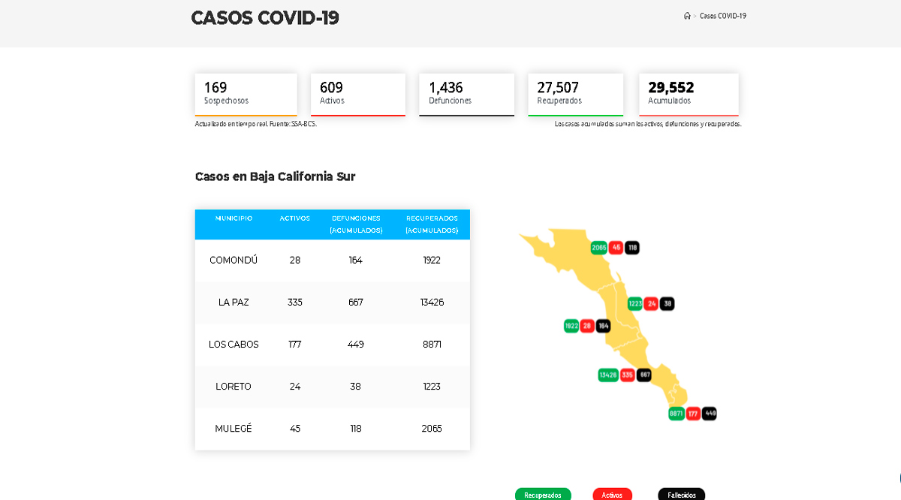
Task: Expand the DEFUNCIONES (ACUMULADOS) column header
Action: tap(356, 224)
